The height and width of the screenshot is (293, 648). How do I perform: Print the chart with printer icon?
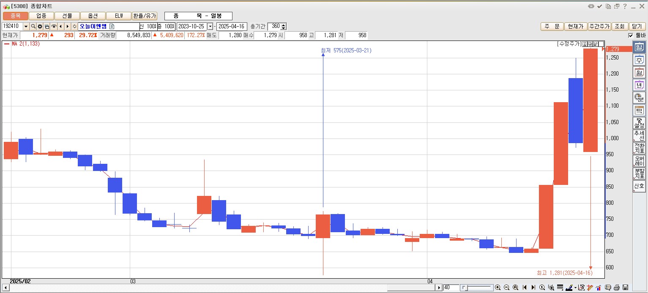point(617,288)
